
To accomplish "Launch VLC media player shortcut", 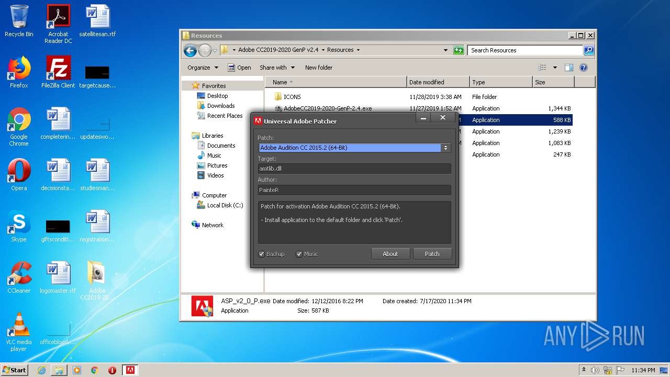I will pos(19,332).
